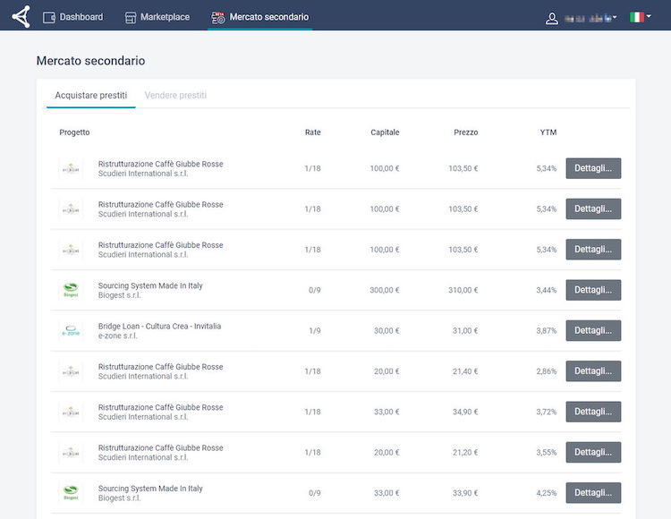The width and height of the screenshot is (671, 519).
Task: Click the Rate column header
Action: point(312,132)
